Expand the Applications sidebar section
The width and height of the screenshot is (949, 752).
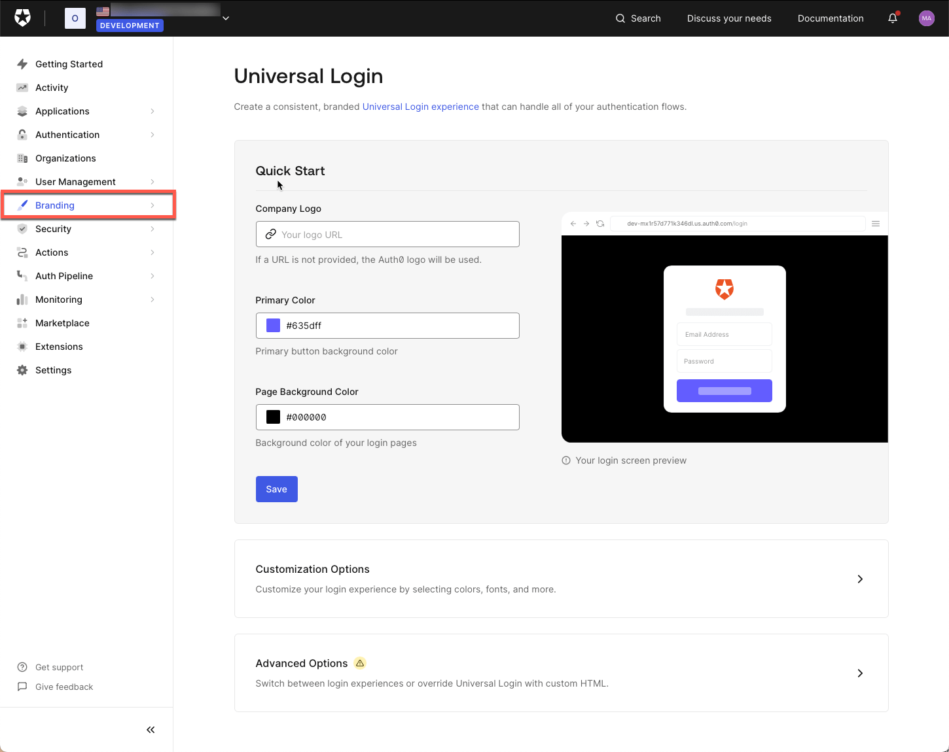152,111
